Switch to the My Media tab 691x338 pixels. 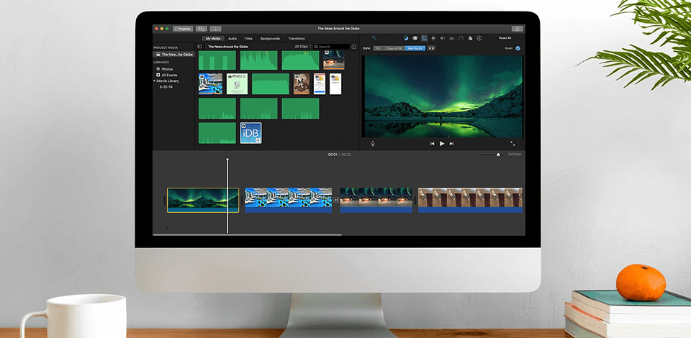click(x=213, y=38)
